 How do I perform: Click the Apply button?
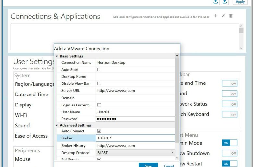[240, 2]
